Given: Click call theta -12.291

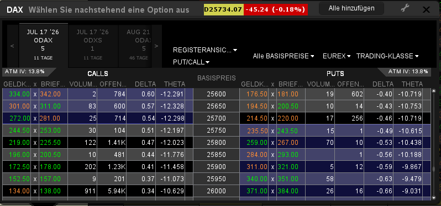Looking at the screenshot, I should click(x=171, y=94).
